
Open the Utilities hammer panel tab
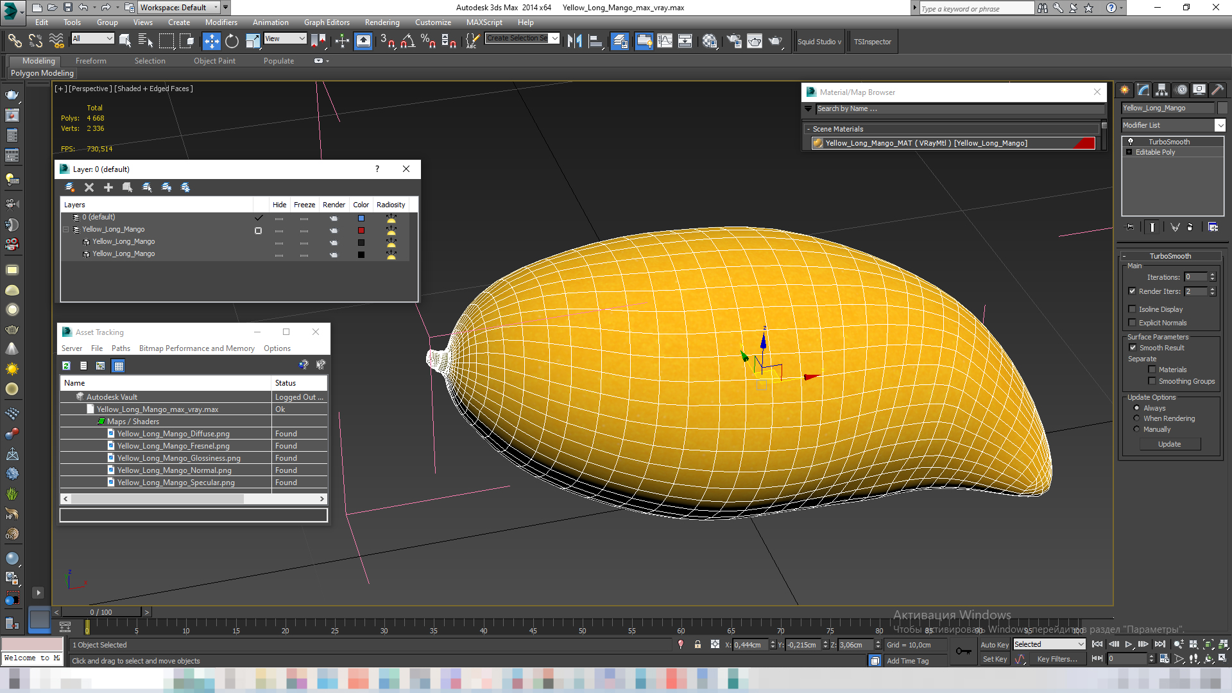(1218, 90)
